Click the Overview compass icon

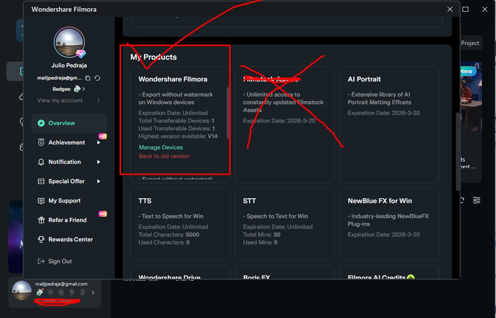click(41, 123)
